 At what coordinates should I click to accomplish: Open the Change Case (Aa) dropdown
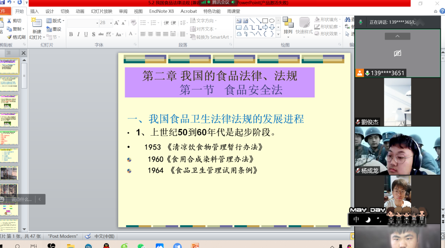click(x=119, y=34)
